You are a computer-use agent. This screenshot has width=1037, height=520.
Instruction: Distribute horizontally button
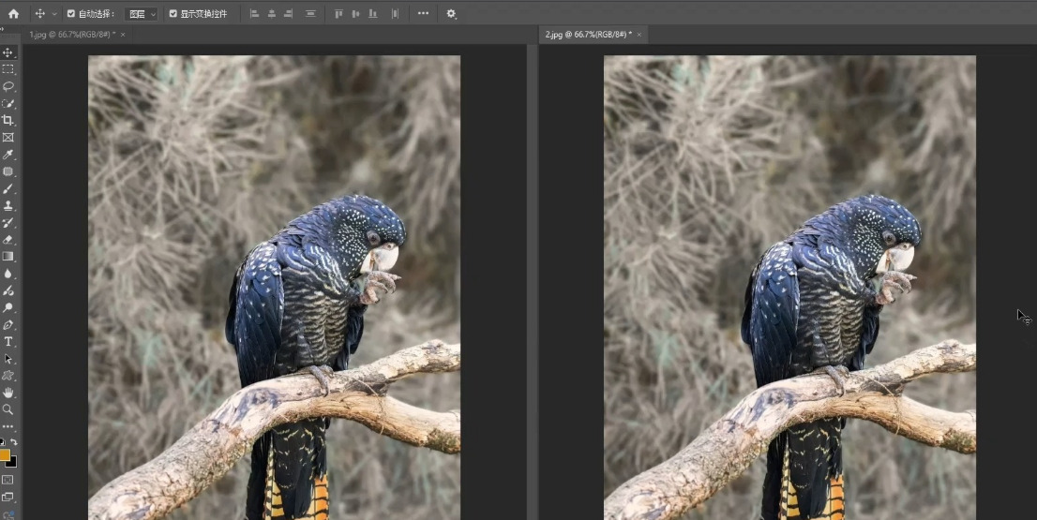click(396, 13)
